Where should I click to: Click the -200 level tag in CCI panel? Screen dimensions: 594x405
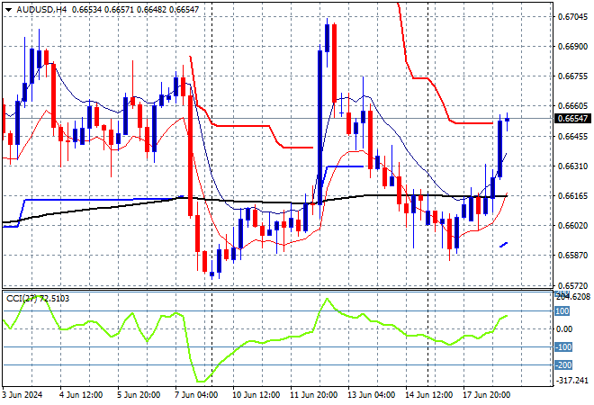pyautogui.click(x=563, y=365)
